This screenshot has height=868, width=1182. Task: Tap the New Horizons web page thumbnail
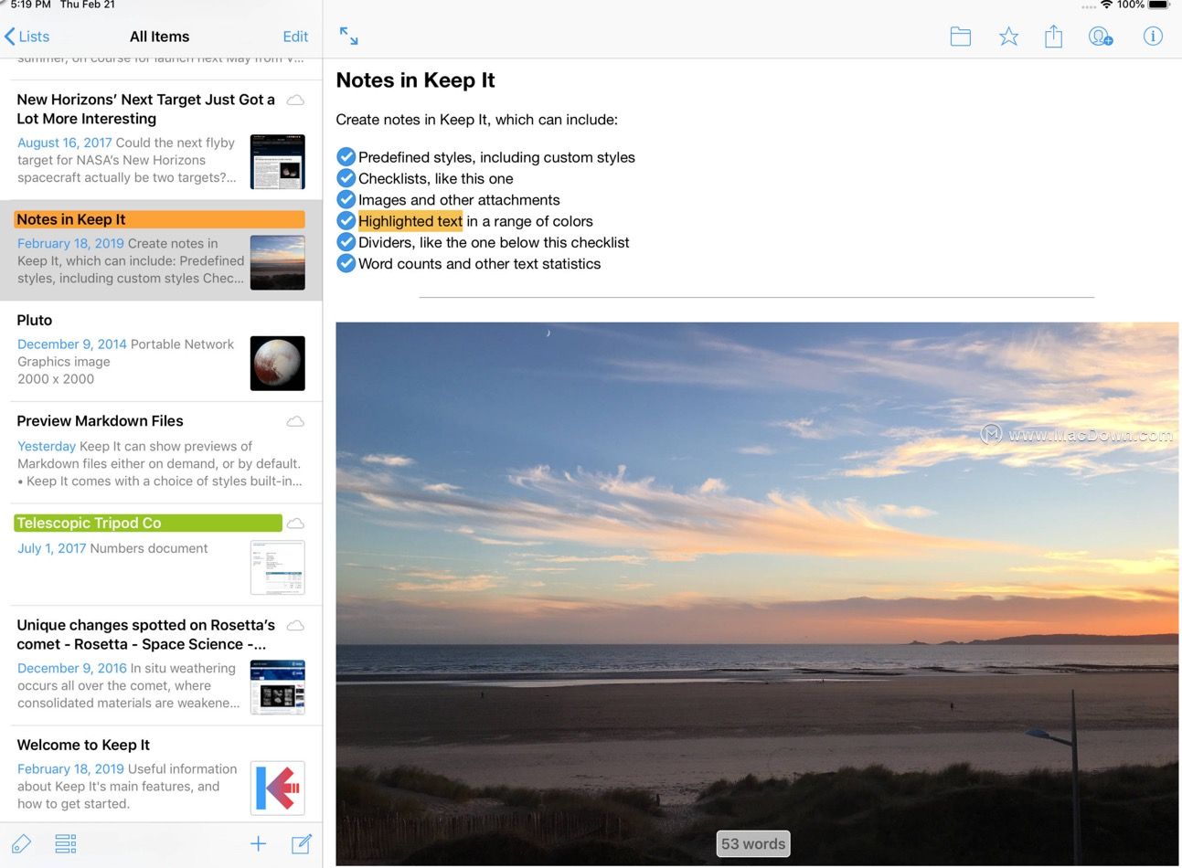tap(277, 162)
